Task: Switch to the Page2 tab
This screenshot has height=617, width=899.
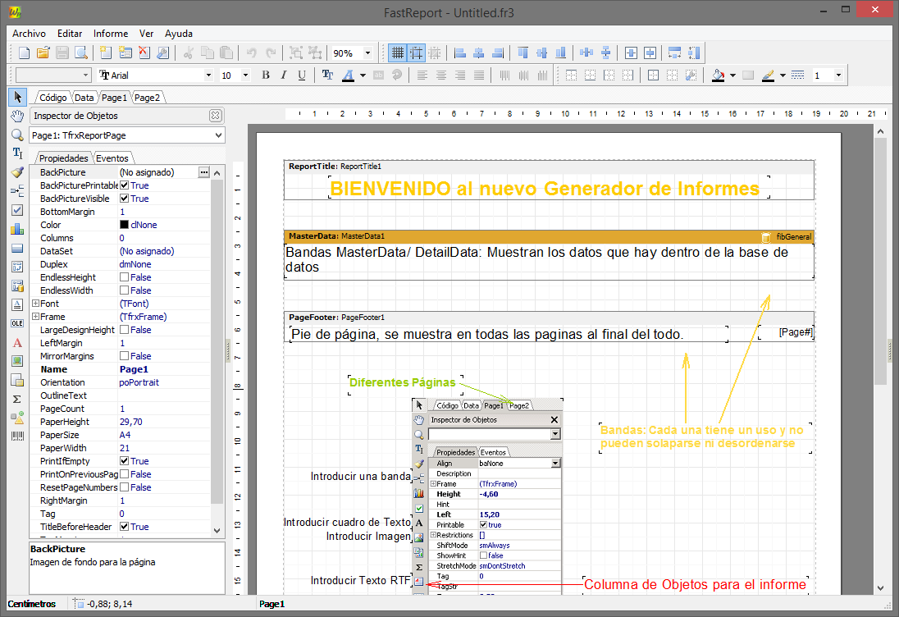Action: [148, 98]
